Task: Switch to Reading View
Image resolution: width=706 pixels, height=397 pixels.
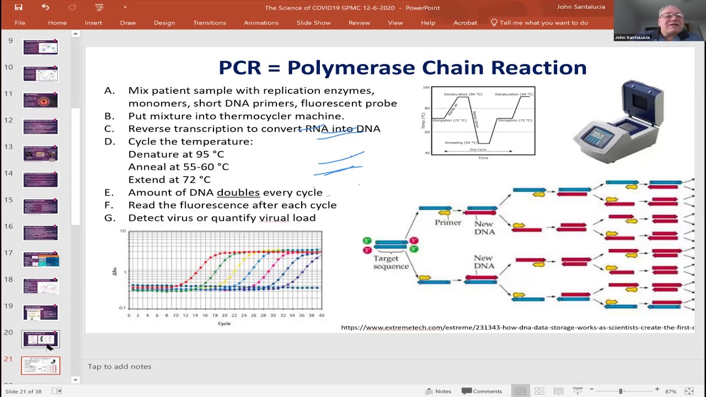Action: 559,391
